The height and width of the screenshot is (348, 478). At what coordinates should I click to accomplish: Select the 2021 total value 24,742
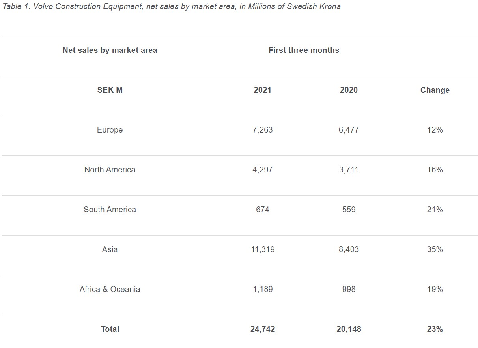(x=262, y=329)
